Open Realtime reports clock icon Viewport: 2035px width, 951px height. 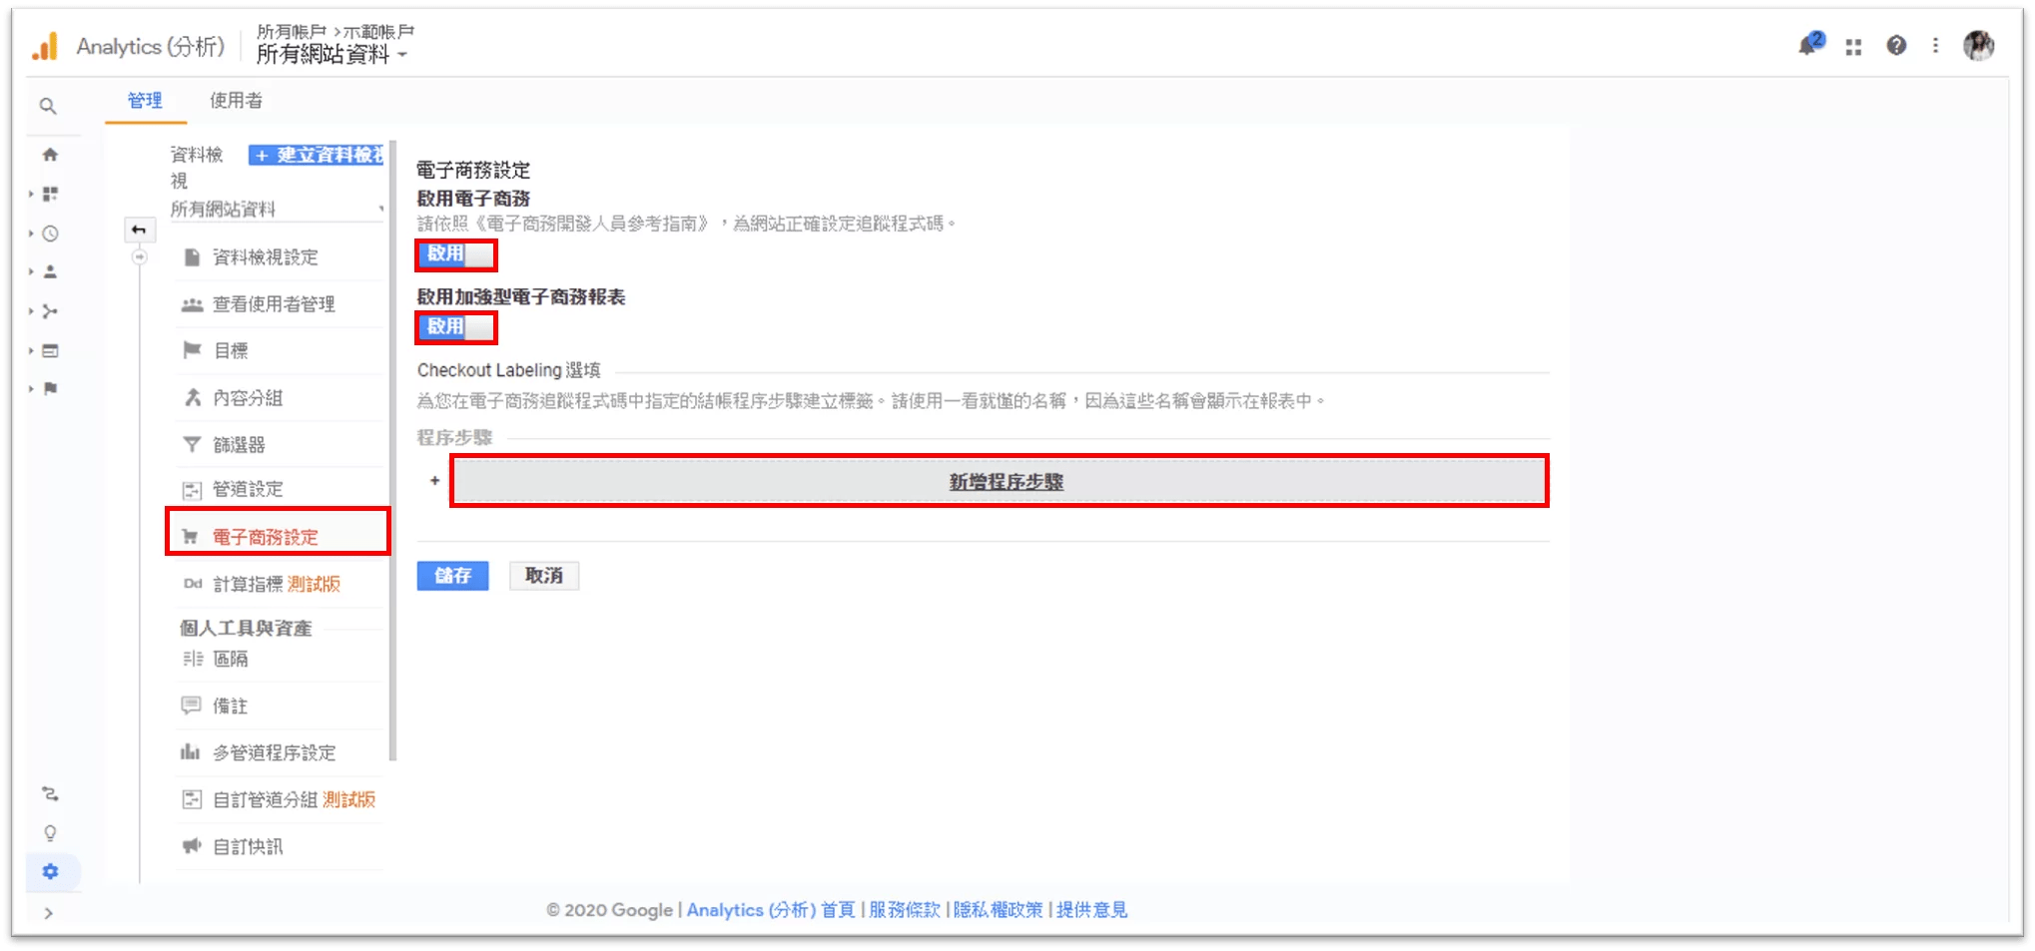point(50,234)
